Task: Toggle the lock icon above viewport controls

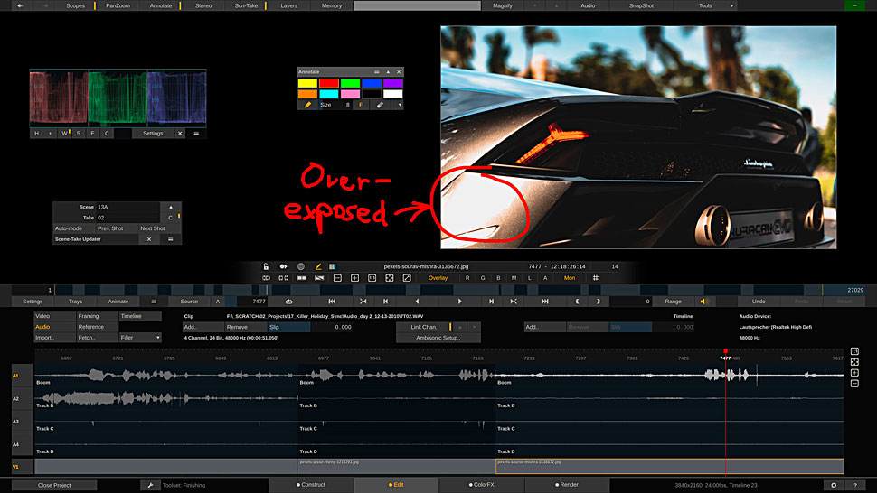Action: pos(266,266)
